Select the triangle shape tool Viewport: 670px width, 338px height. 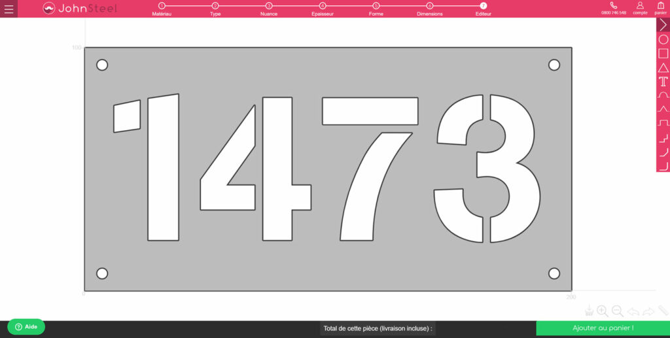click(x=663, y=67)
